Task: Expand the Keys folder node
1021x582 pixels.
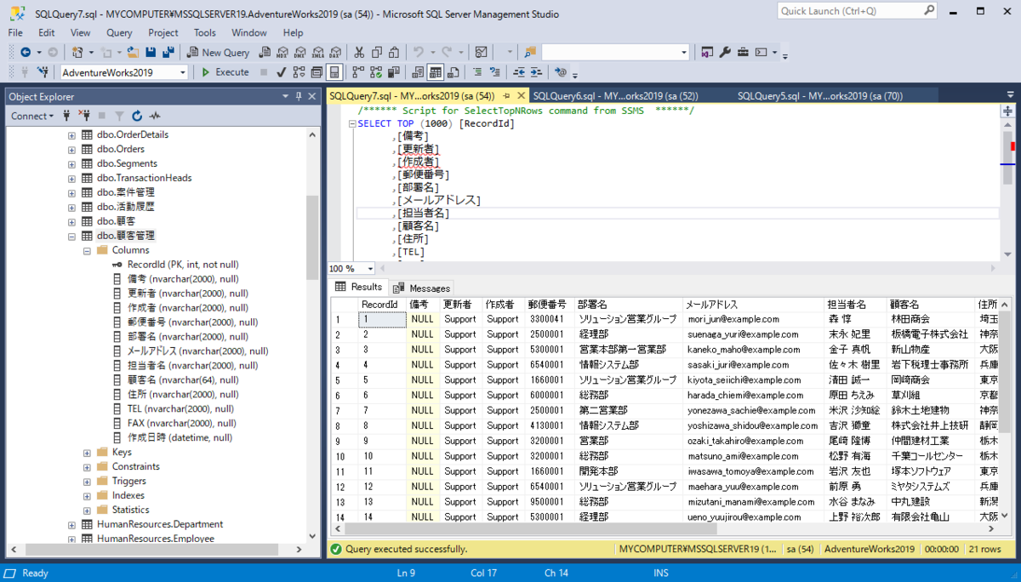Action: click(87, 453)
